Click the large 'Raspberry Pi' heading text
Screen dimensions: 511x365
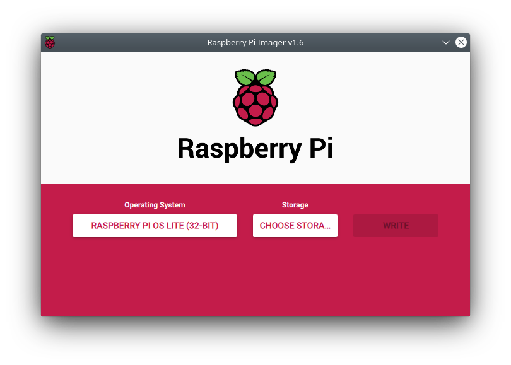point(255,149)
